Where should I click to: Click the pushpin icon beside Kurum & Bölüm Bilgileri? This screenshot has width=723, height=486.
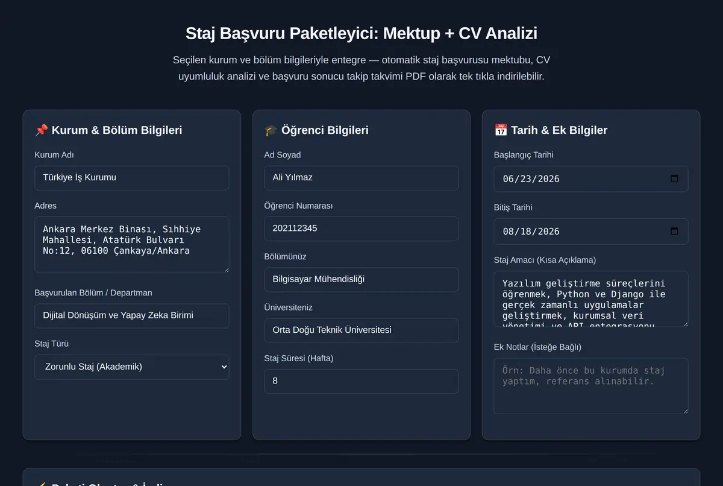point(42,130)
